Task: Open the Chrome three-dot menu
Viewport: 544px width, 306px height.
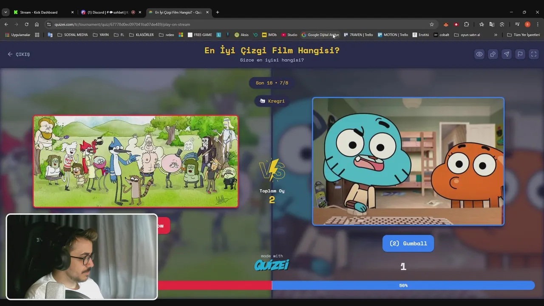Action: coord(538,24)
